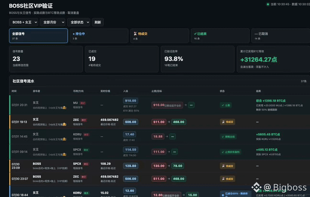Click the 结果 column header

pyautogui.click(x=258, y=91)
